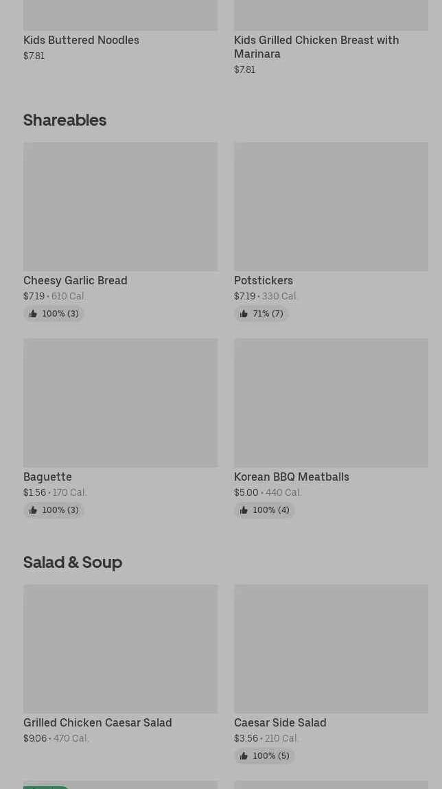Viewport: 442px width, 789px height.
Task: Click the Grilled Chicken Caesar Salad title
Action: pos(97,722)
